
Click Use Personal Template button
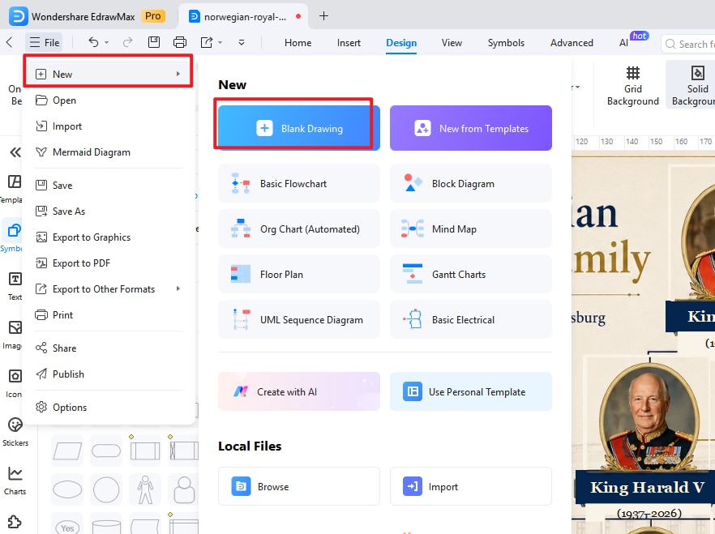(x=471, y=391)
